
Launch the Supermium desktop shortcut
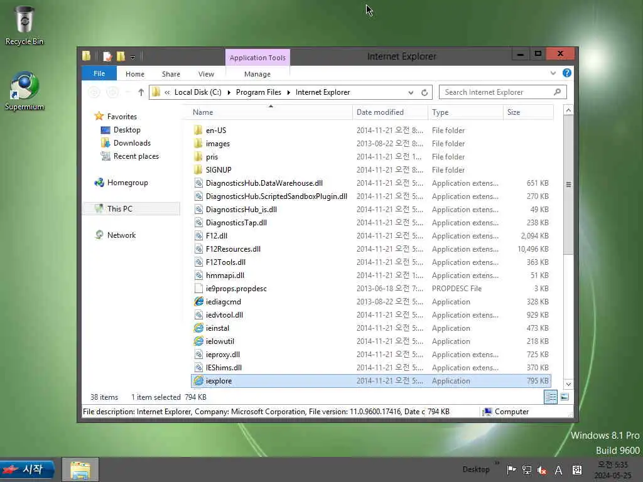24,90
